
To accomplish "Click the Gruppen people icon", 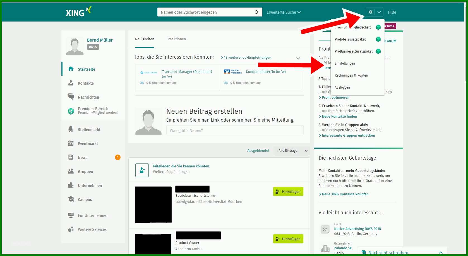I will pyautogui.click(x=71, y=171).
